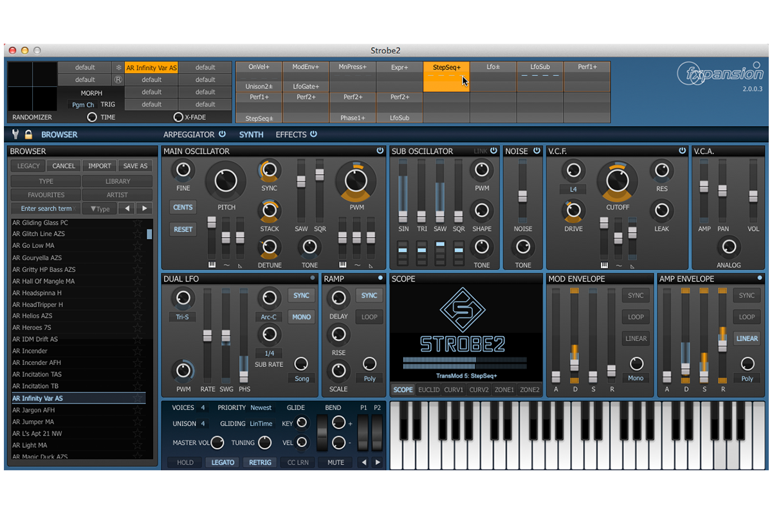Click the previous preset arrow in Browser
This screenshot has width=772, height=514.
pos(127,208)
